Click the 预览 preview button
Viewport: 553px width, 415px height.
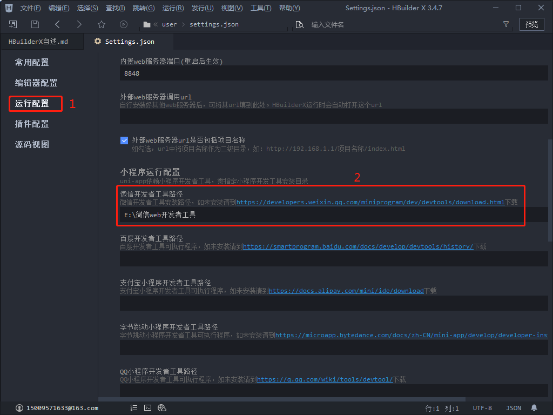(x=531, y=24)
